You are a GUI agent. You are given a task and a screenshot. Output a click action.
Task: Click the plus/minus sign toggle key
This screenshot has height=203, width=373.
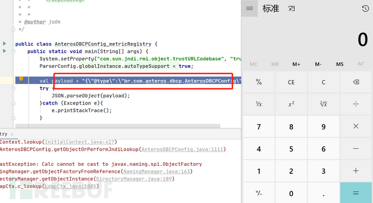(x=259, y=193)
